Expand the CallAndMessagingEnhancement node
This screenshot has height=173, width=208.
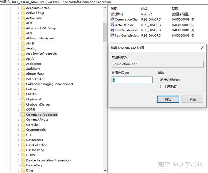[x=19, y=84]
